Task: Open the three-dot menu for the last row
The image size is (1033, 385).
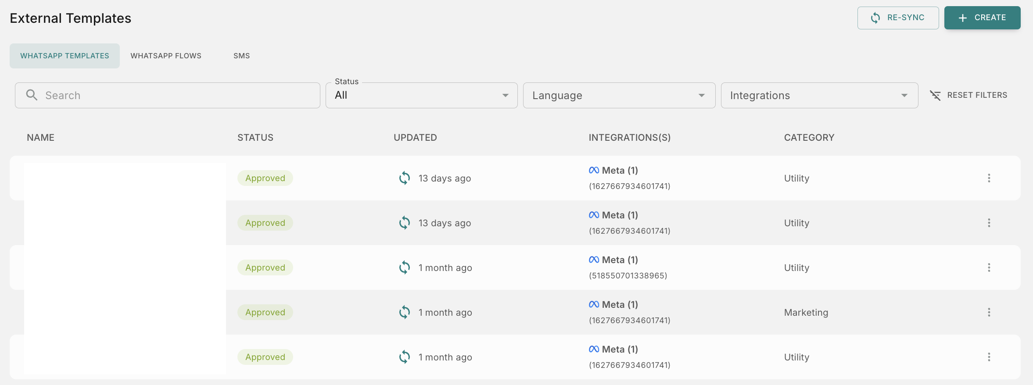Action: (x=989, y=357)
